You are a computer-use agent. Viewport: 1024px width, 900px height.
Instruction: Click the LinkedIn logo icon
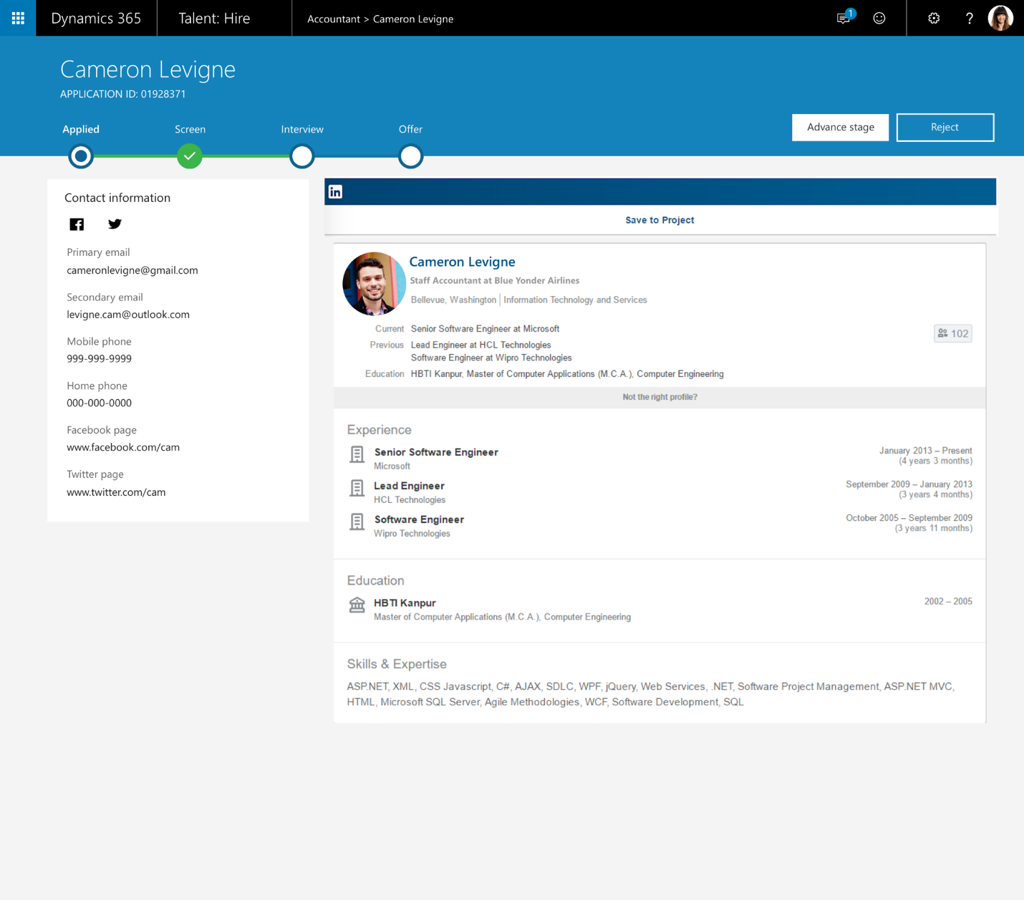(x=335, y=192)
